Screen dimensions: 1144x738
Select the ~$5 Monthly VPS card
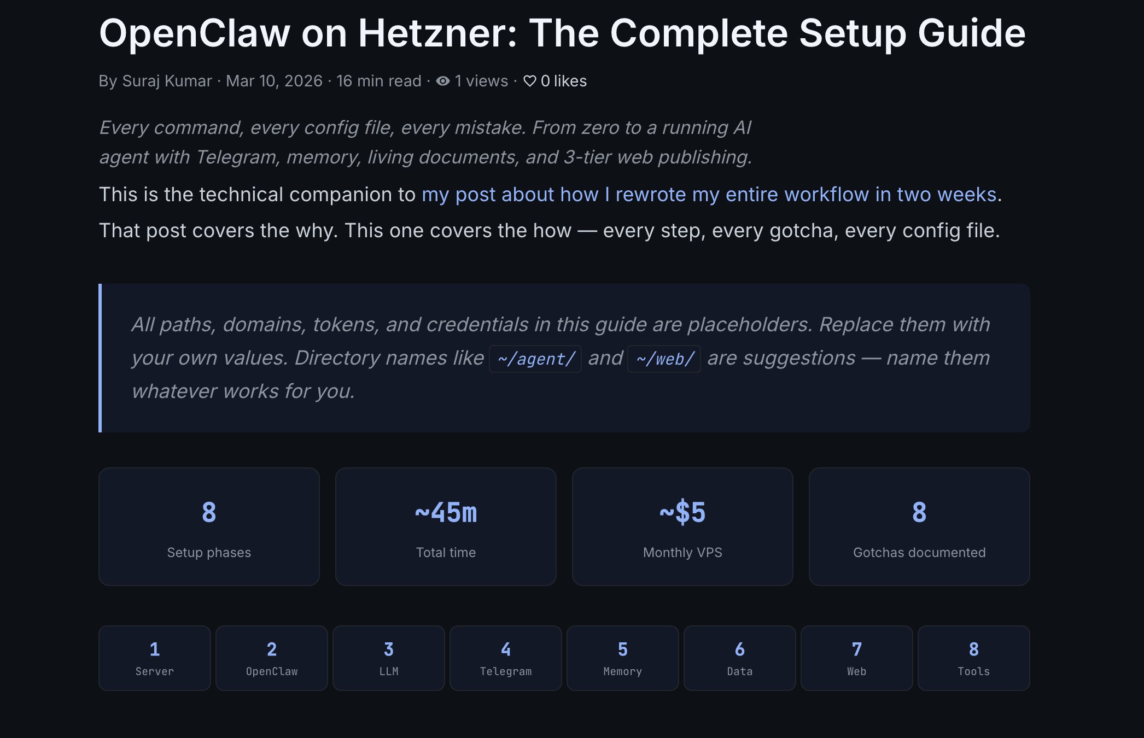point(682,526)
